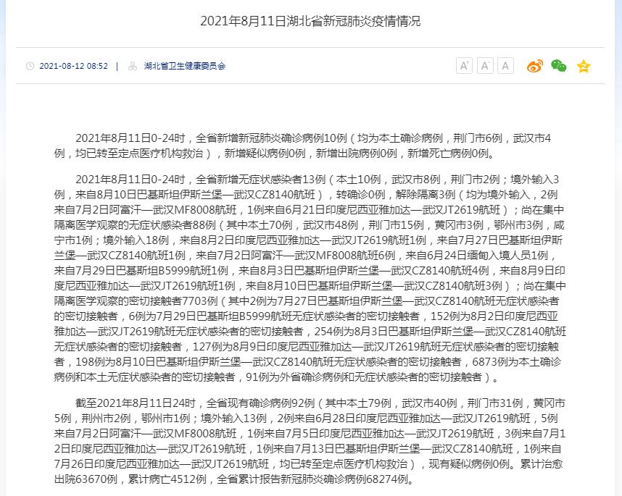
Task: Decrease article font size with A- button
Action: coord(485,66)
